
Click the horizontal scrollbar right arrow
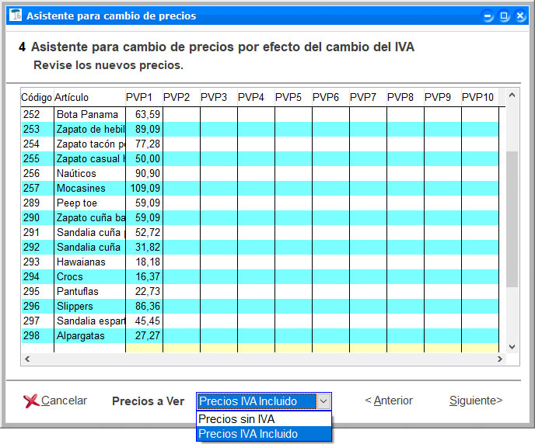pos(499,359)
